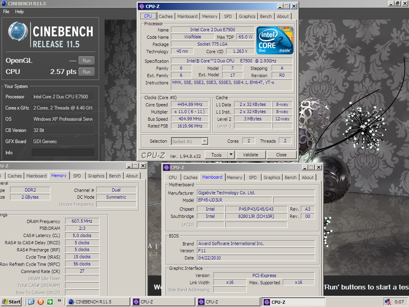Click the empty Info field in Cinebench
This screenshot has height=307, width=409.
pyautogui.click(x=63, y=153)
